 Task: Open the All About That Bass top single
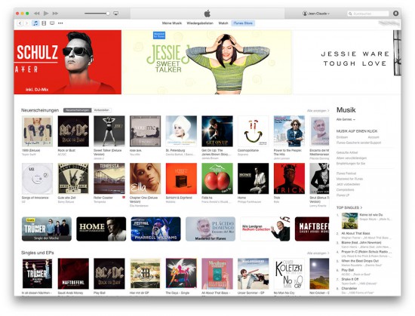point(355,234)
